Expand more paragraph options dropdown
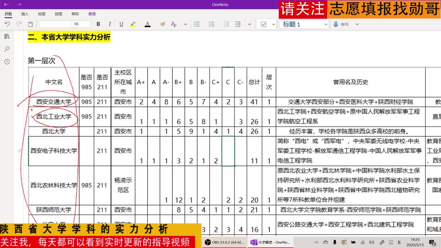The image size is (441, 248). point(249,24)
